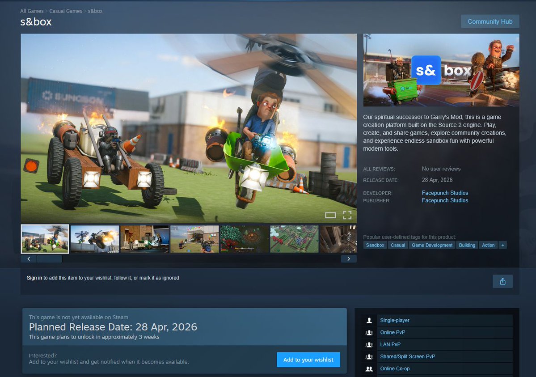The height and width of the screenshot is (377, 536).
Task: Select first thumbnail with karts on grass
Action: click(45, 239)
